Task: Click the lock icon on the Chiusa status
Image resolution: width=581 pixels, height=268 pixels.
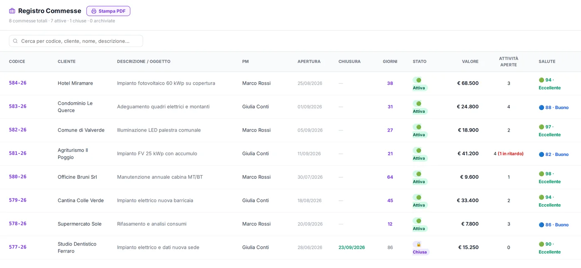Action: pyautogui.click(x=418, y=244)
